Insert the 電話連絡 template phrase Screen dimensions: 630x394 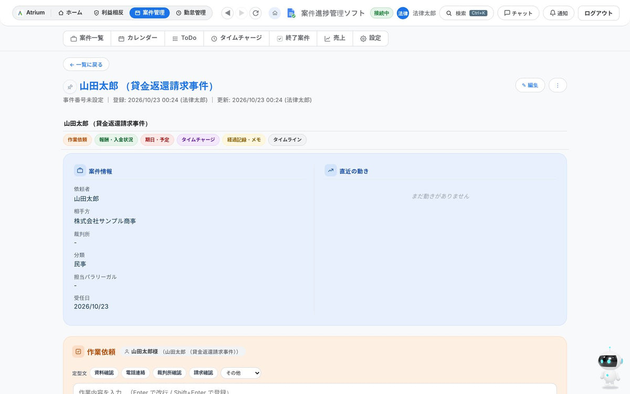pyautogui.click(x=135, y=372)
